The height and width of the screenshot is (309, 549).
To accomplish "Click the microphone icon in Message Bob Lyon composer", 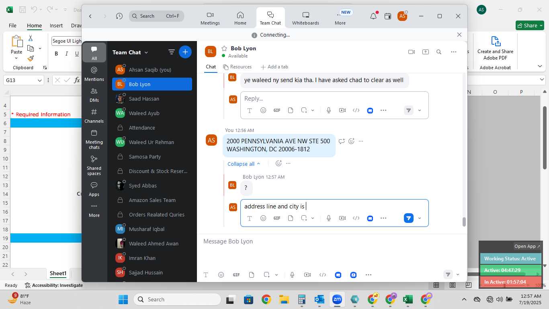I will point(292,275).
